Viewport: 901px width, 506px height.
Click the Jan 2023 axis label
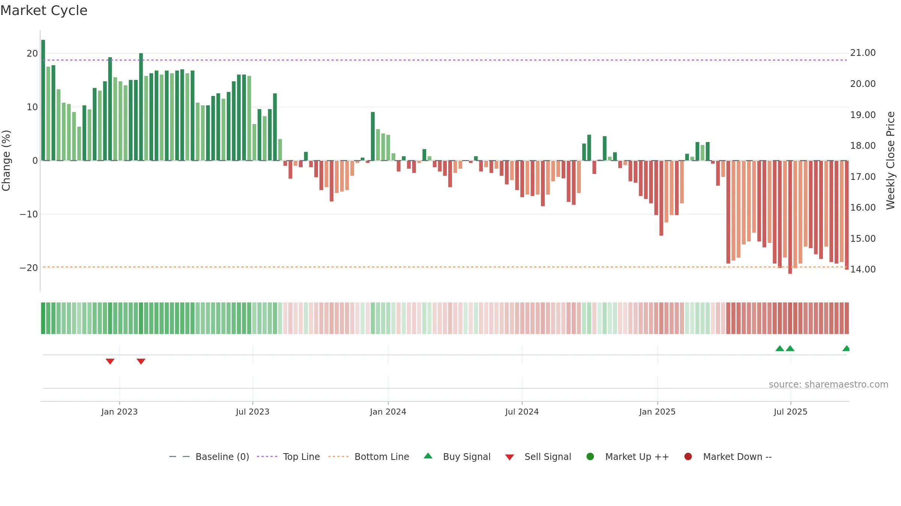(119, 412)
